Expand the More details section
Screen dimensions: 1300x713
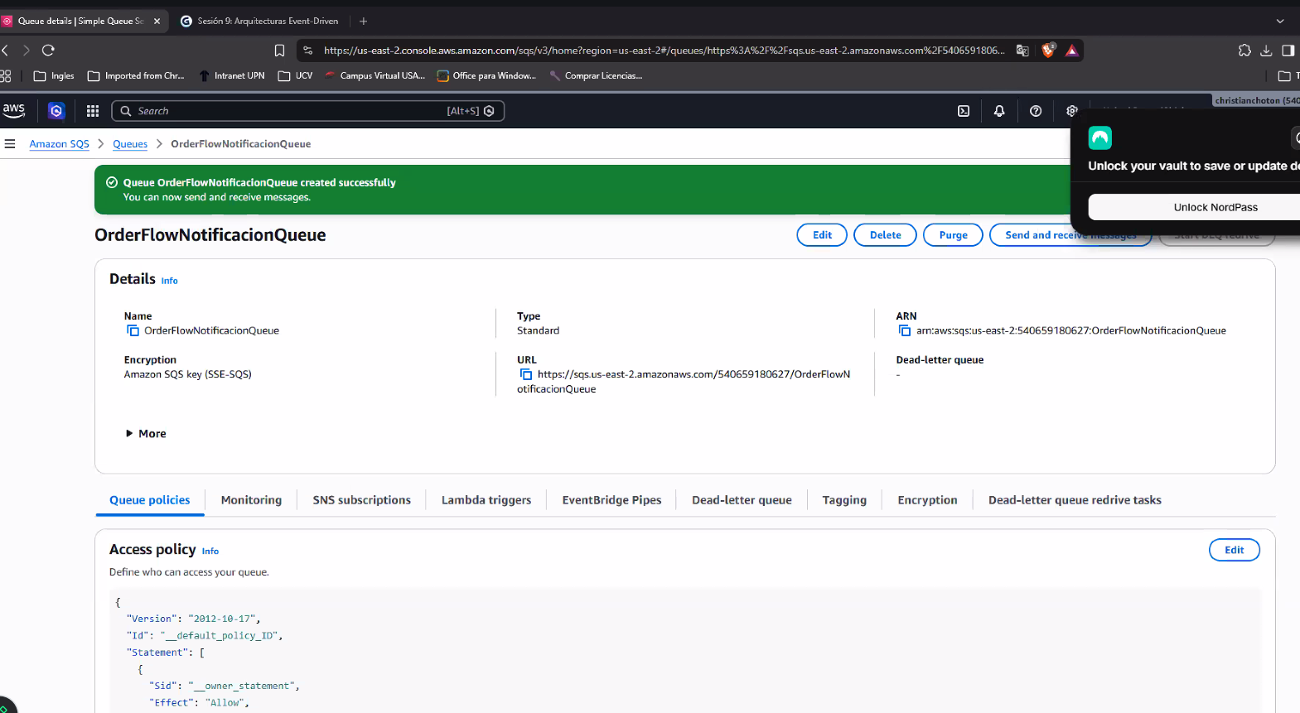point(146,434)
